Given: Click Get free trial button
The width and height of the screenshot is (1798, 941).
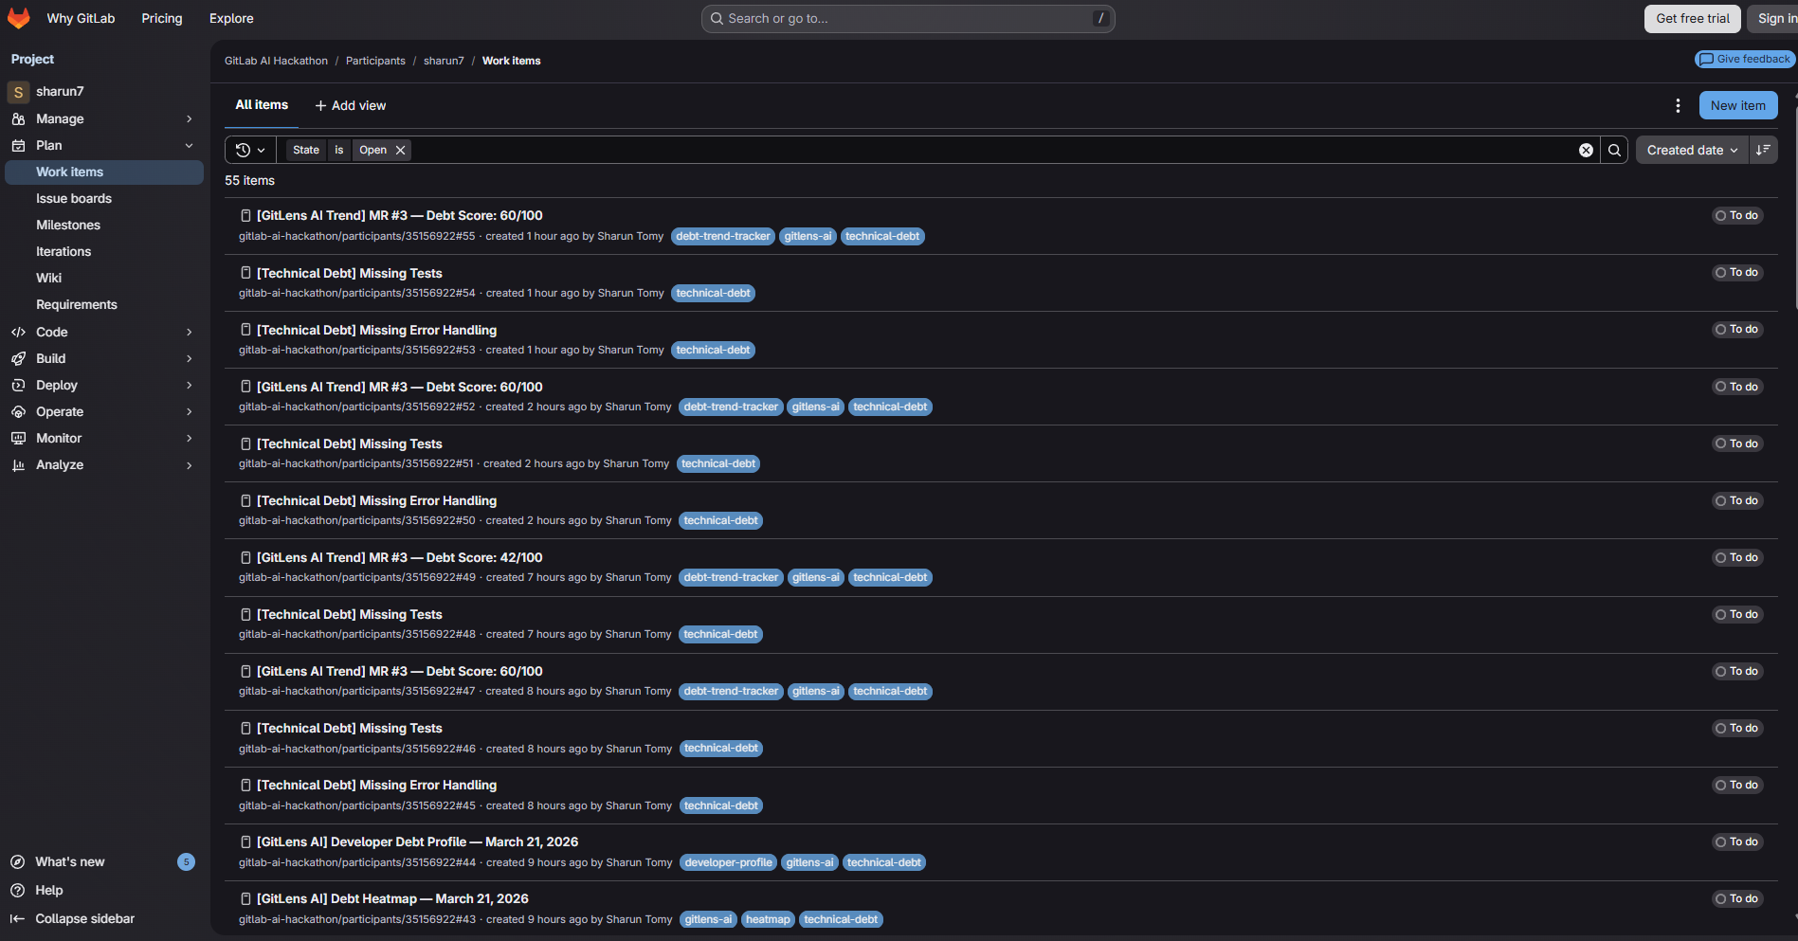Looking at the screenshot, I should [x=1692, y=18].
